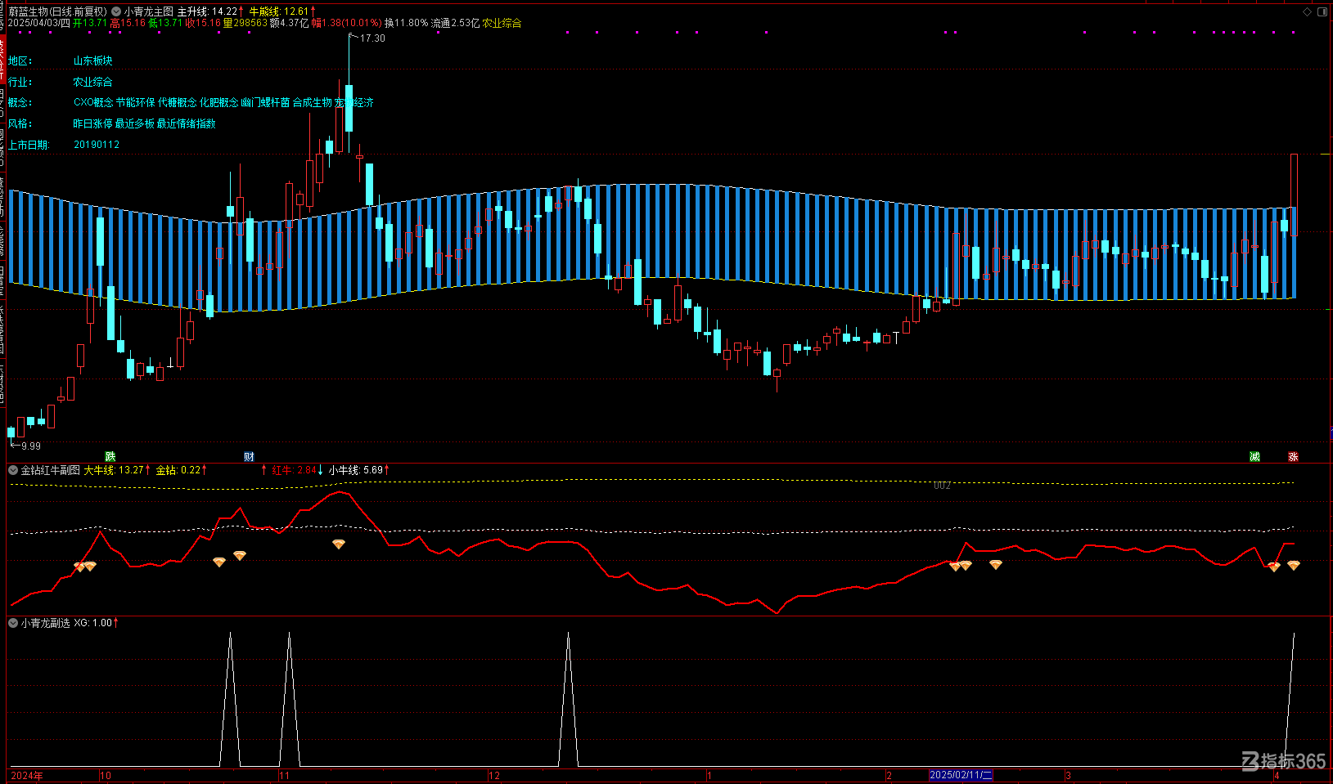
Task: Click the 换11.80% turnover value
Action: click(x=407, y=23)
